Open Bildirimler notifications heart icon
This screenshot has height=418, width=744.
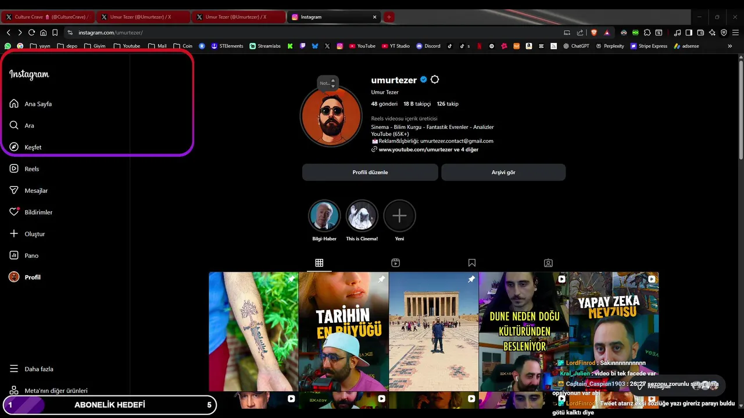coord(14,212)
